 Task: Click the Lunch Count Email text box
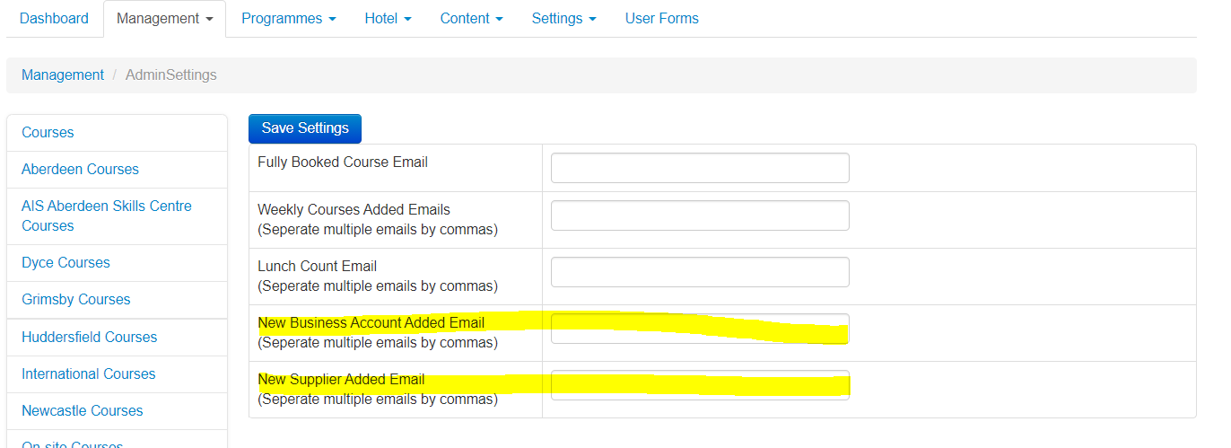click(x=700, y=272)
